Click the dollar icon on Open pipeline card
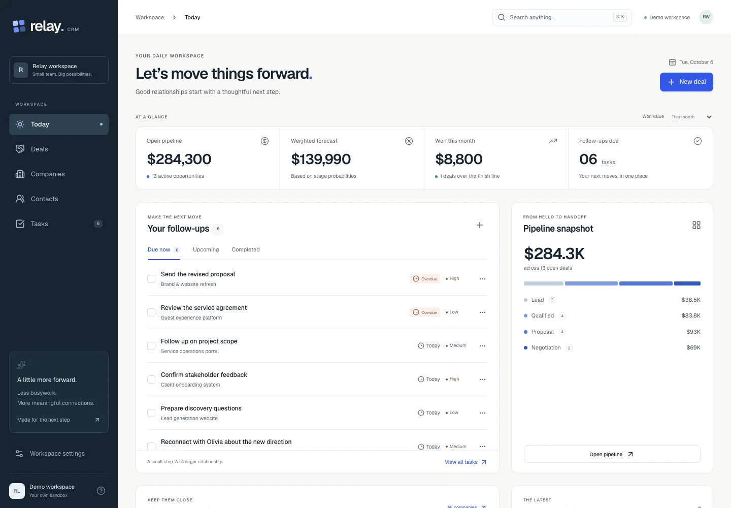 click(264, 141)
